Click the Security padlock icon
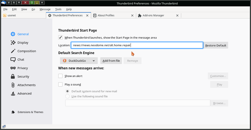Screen dimensions: 251x130 click(13, 77)
